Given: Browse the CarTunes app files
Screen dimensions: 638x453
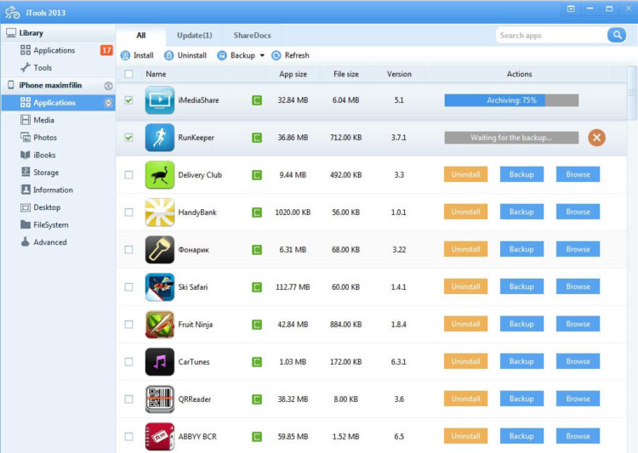Looking at the screenshot, I should tap(578, 361).
